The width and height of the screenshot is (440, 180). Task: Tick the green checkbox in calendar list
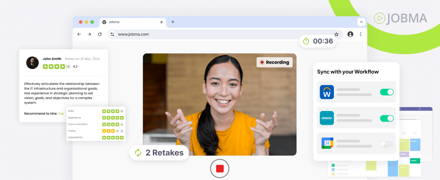point(333,165)
